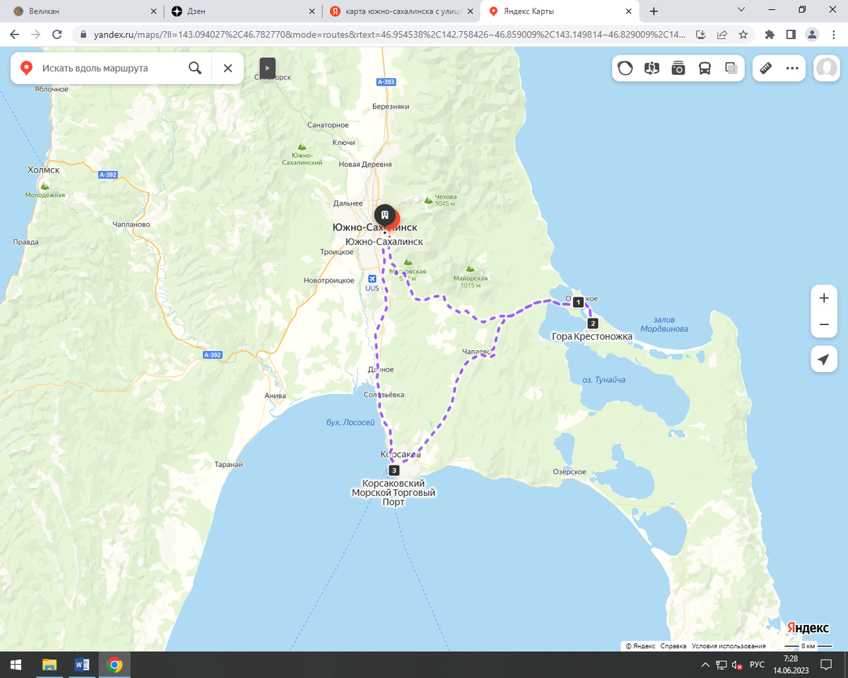Open Chrome three-dot menu
Screen dimensions: 848x678
[834, 34]
